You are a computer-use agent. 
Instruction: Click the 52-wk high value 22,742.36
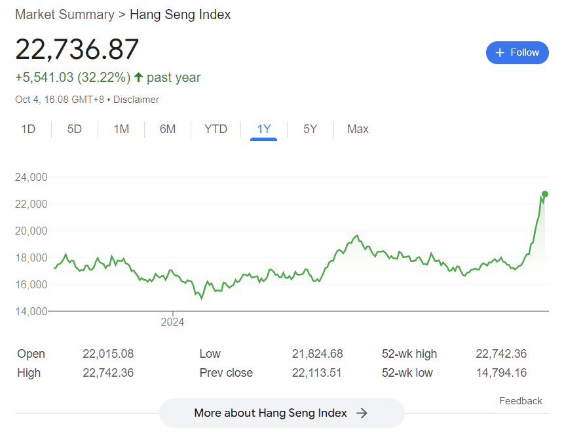click(x=501, y=353)
